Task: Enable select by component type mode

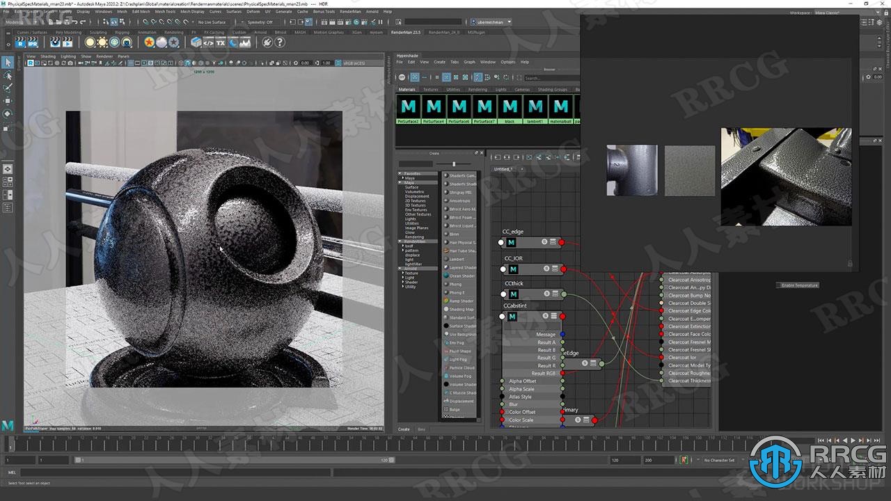Action: click(123, 22)
